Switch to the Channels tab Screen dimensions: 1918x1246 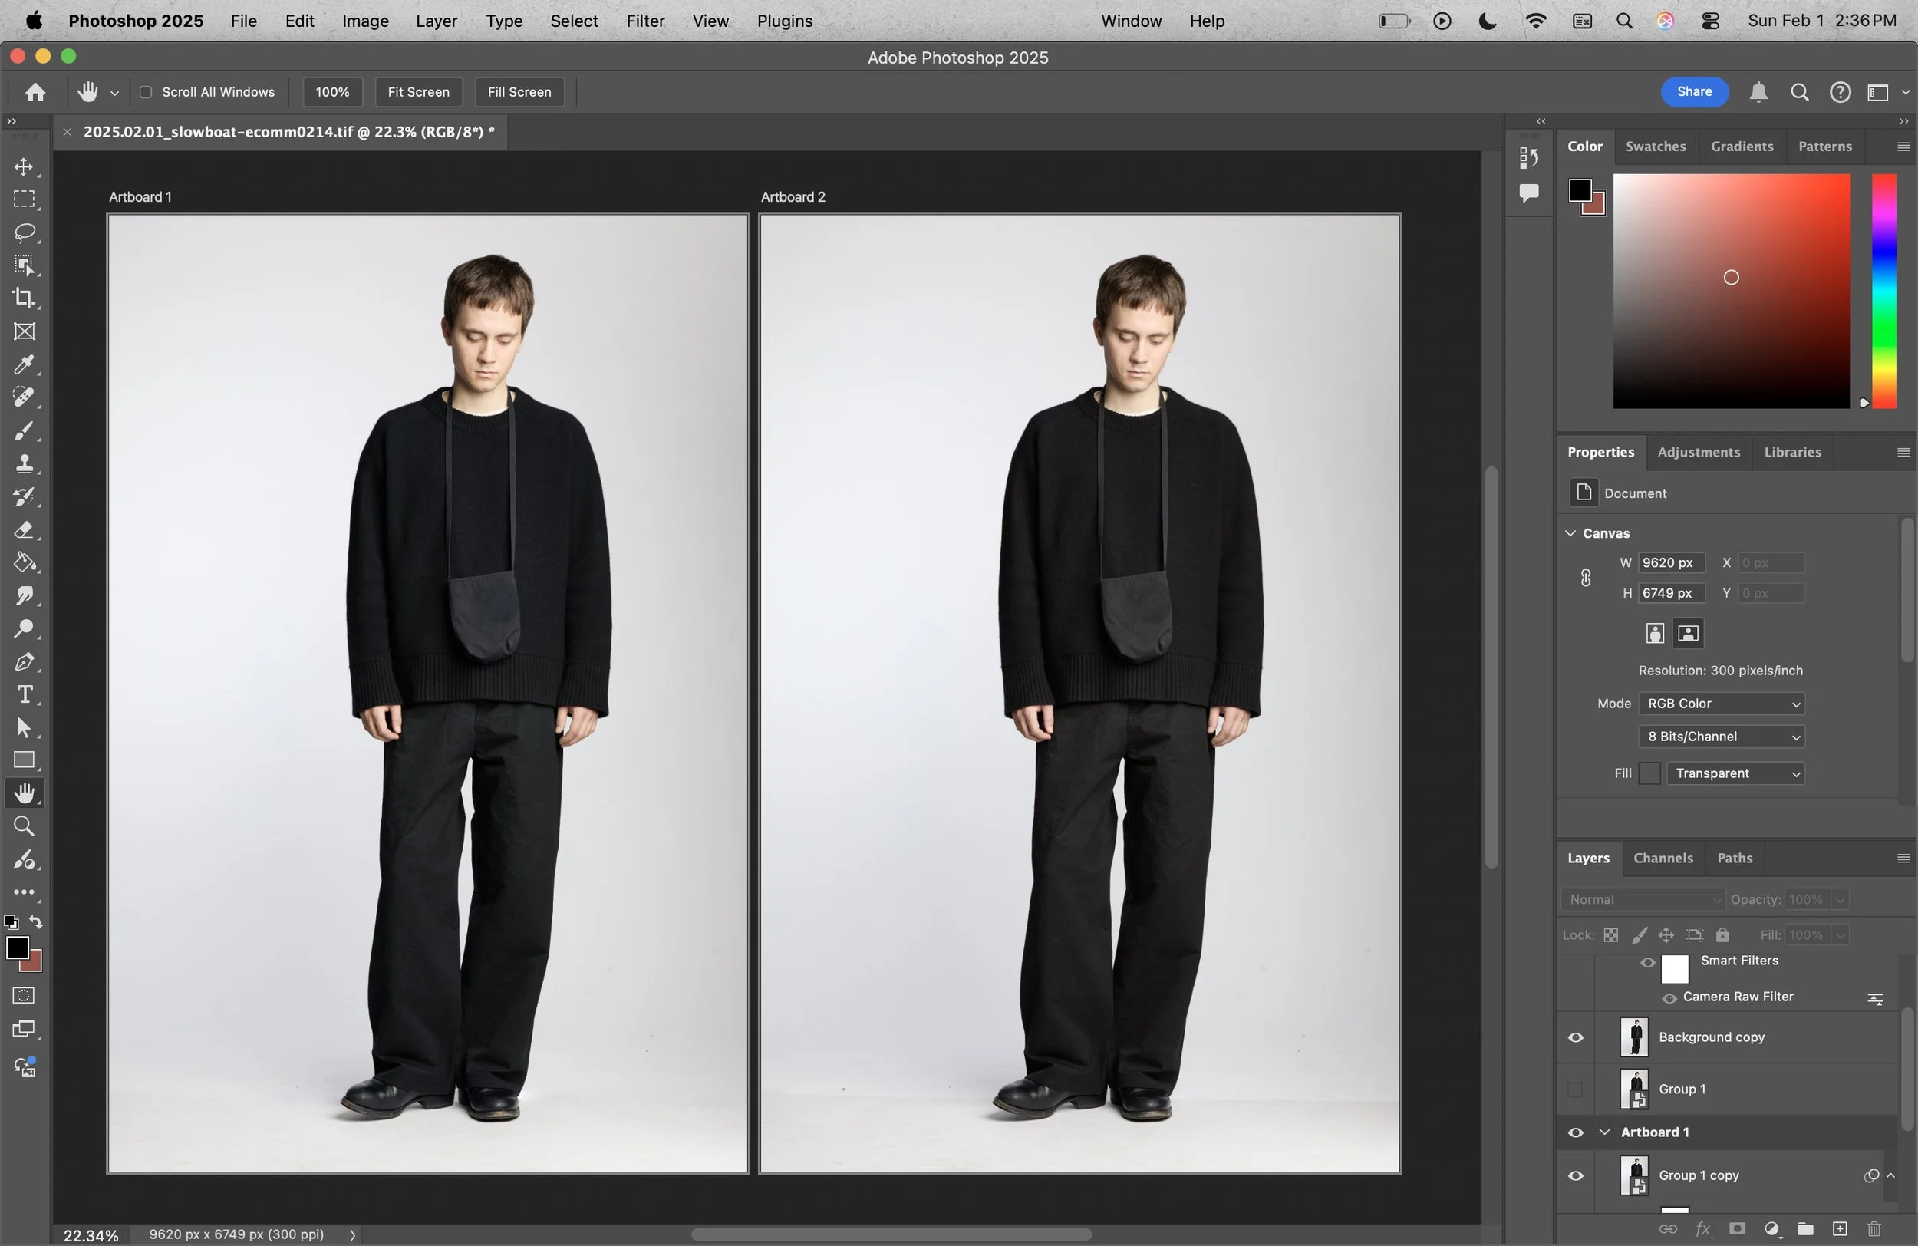(1663, 859)
